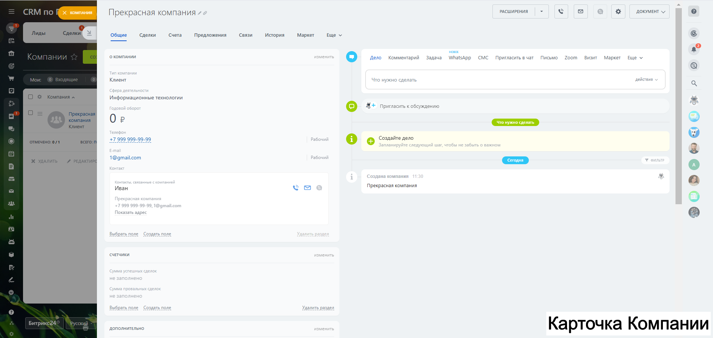This screenshot has height=338, width=713.
Task: Open the История tab
Action: point(274,35)
